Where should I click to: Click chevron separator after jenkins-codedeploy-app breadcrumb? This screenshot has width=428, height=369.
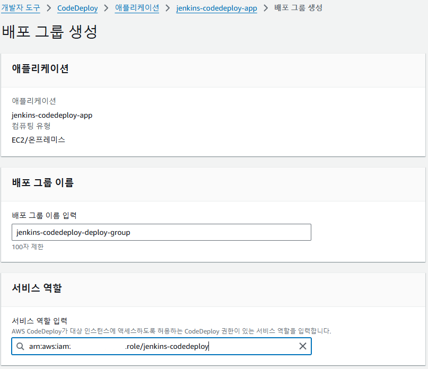coord(266,8)
